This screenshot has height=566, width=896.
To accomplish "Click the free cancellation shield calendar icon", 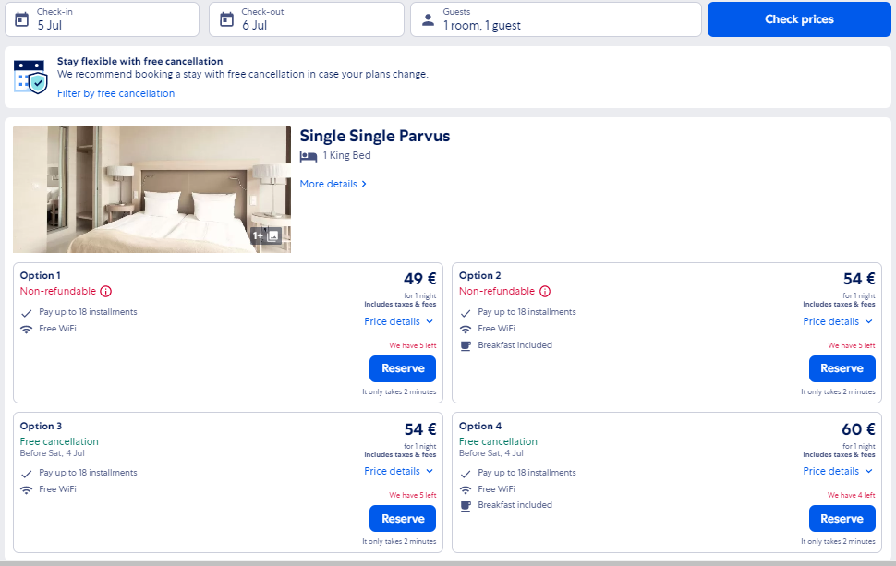I will (x=30, y=78).
